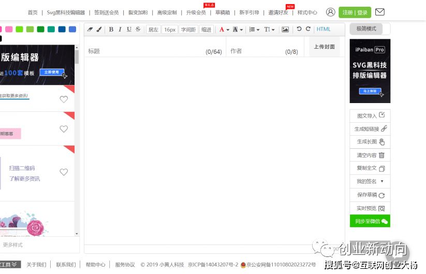Open 新手引导 menu item
The image size is (426, 274).
coord(249,12)
